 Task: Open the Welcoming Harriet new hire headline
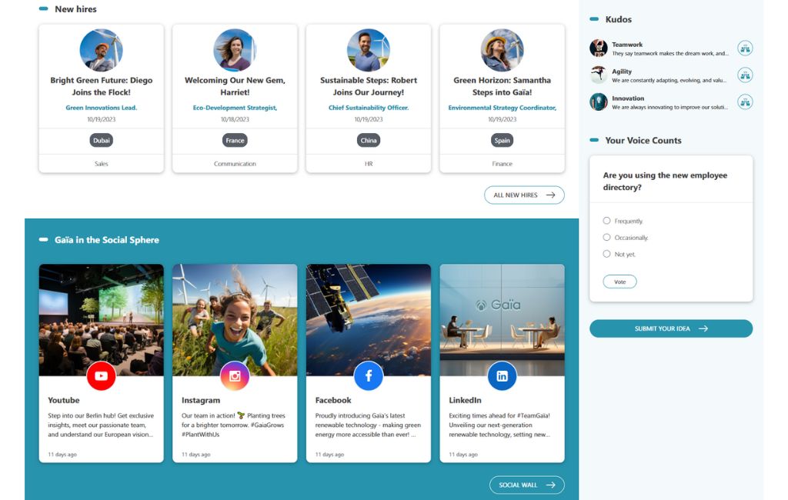[x=235, y=86]
